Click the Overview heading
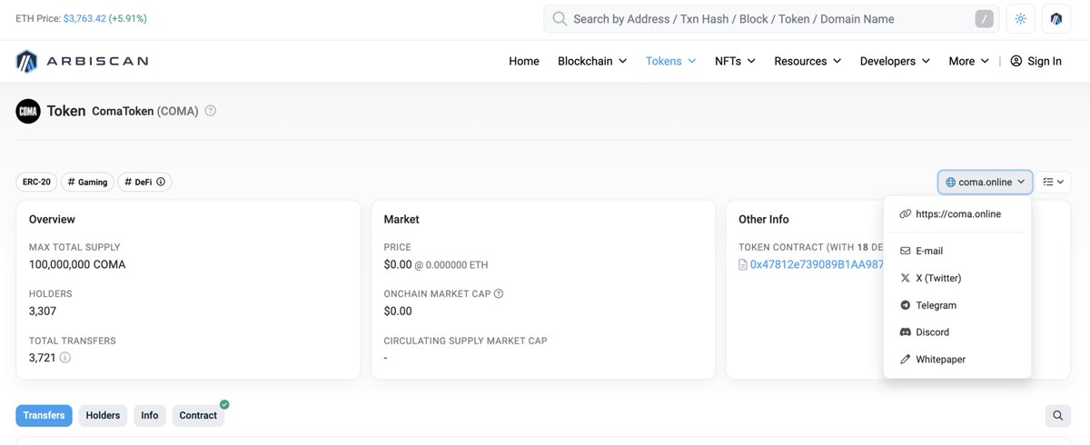 [x=52, y=219]
